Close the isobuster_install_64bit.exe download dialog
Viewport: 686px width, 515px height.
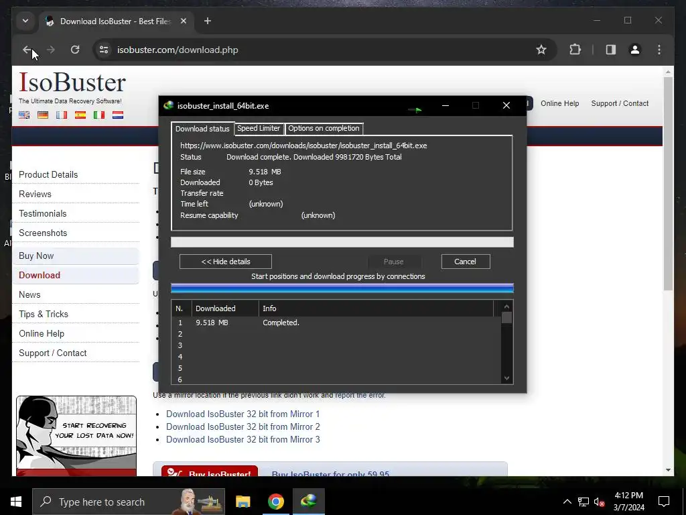[506, 105]
